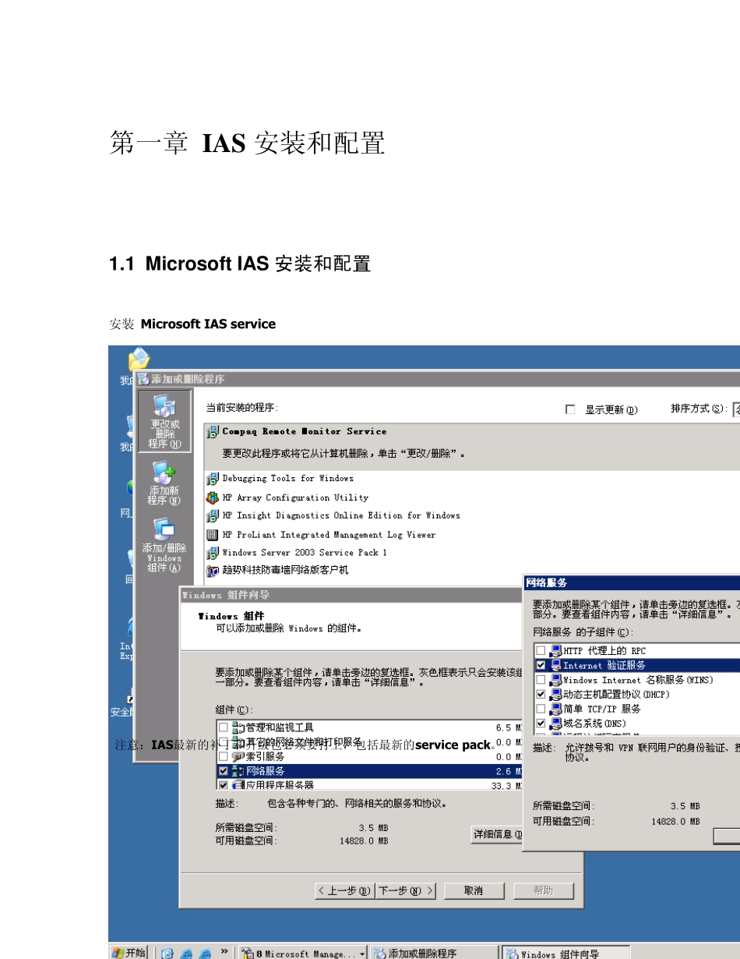Click the 取消 cancel button in wizard
The height and width of the screenshot is (959, 740).
(474, 890)
